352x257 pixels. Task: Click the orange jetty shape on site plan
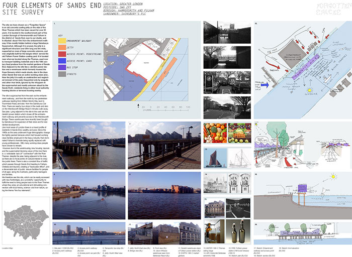click(164, 74)
